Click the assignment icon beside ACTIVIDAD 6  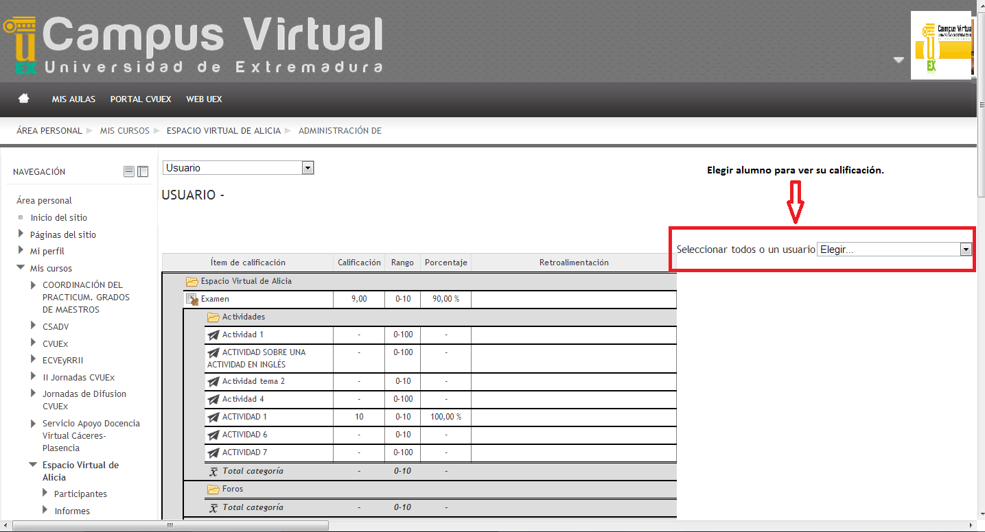(213, 435)
